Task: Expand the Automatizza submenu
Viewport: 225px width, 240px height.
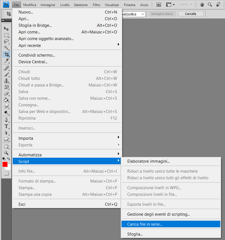Action: pyautogui.click(x=67, y=155)
